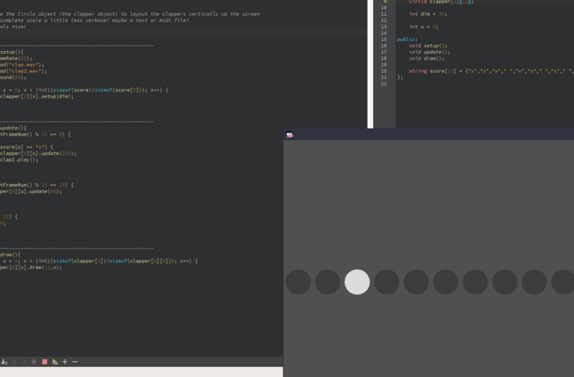574x377 pixels.
Task: Click the line 'int dim = 30;' in the header
Action: [428, 14]
